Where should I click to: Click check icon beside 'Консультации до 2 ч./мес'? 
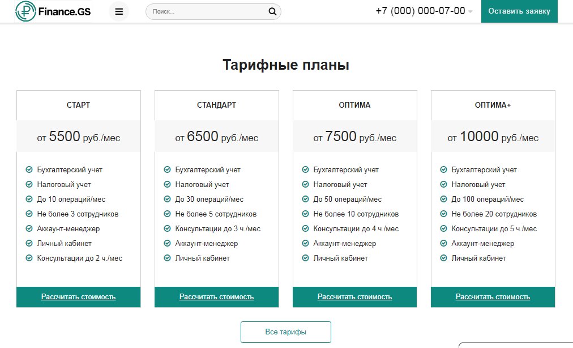[x=29, y=258]
